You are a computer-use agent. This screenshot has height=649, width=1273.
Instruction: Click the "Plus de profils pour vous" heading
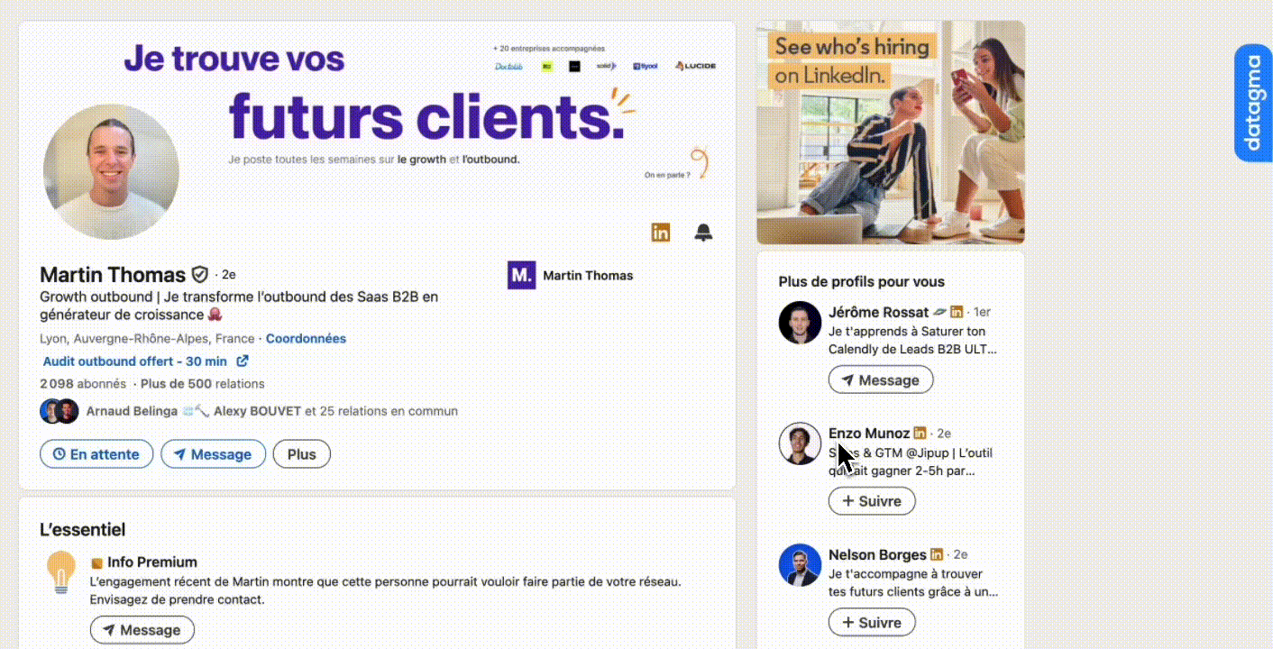pos(862,281)
